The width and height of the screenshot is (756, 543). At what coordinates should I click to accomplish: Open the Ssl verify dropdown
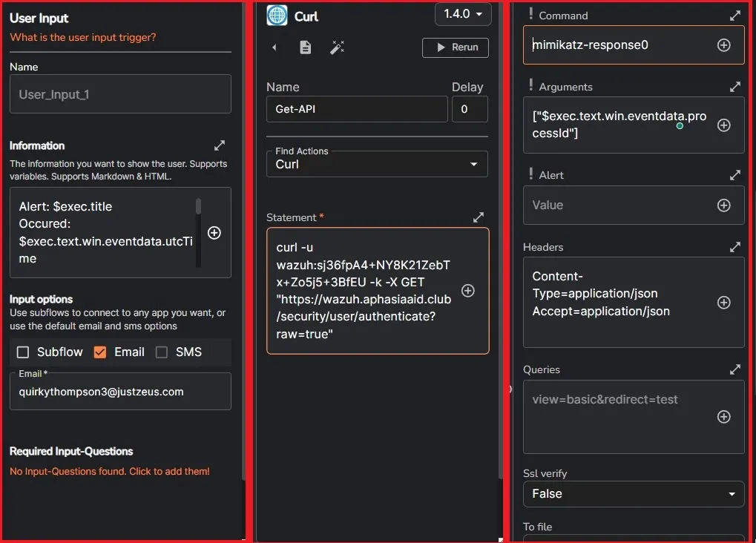click(x=633, y=494)
